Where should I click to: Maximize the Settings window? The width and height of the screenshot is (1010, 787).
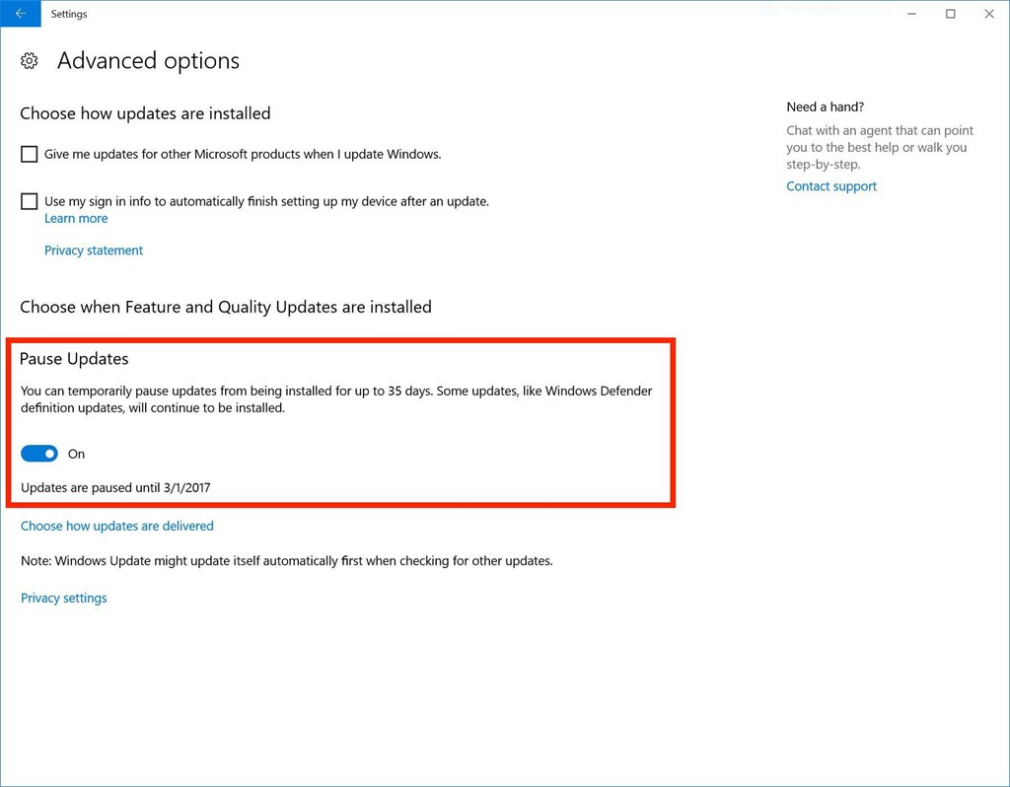tap(950, 14)
